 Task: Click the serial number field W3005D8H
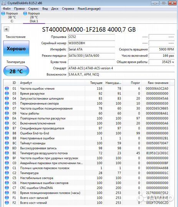(x=91, y=43)
